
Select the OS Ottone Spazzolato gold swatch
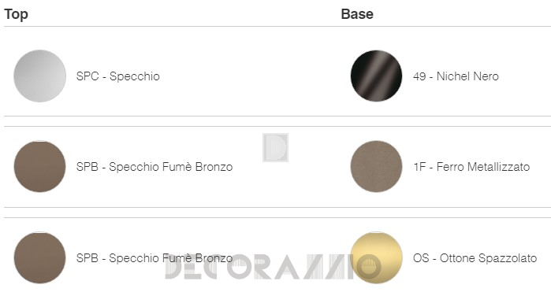click(376, 257)
